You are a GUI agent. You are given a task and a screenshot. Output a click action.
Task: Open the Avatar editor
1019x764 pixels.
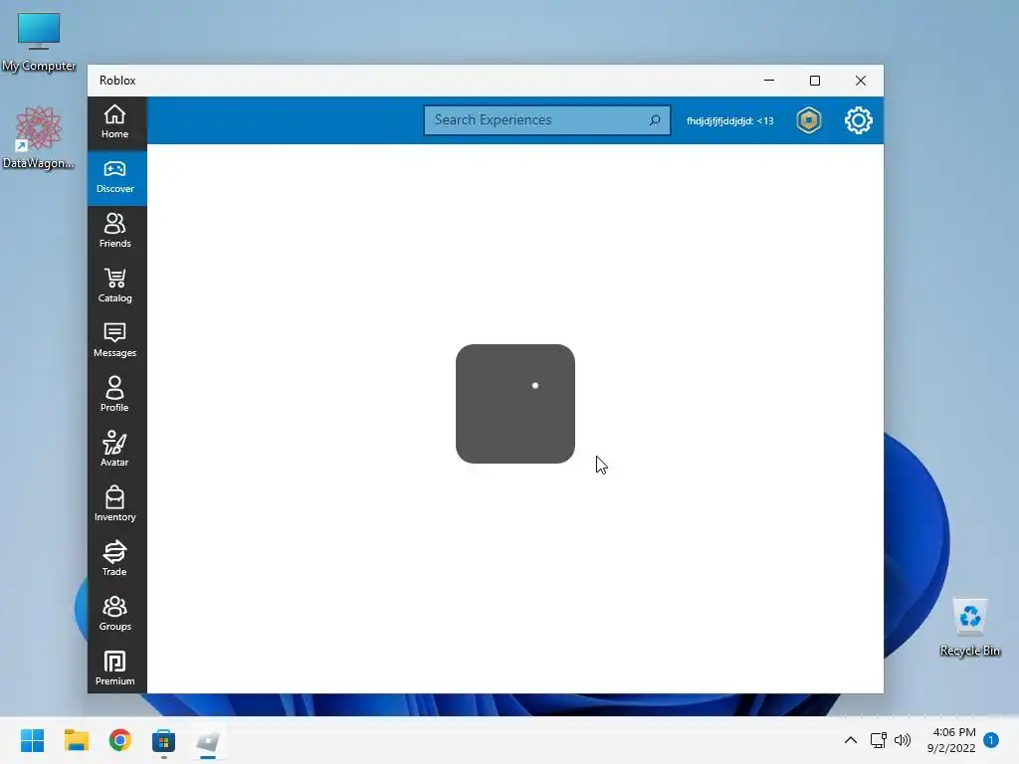coord(115,451)
